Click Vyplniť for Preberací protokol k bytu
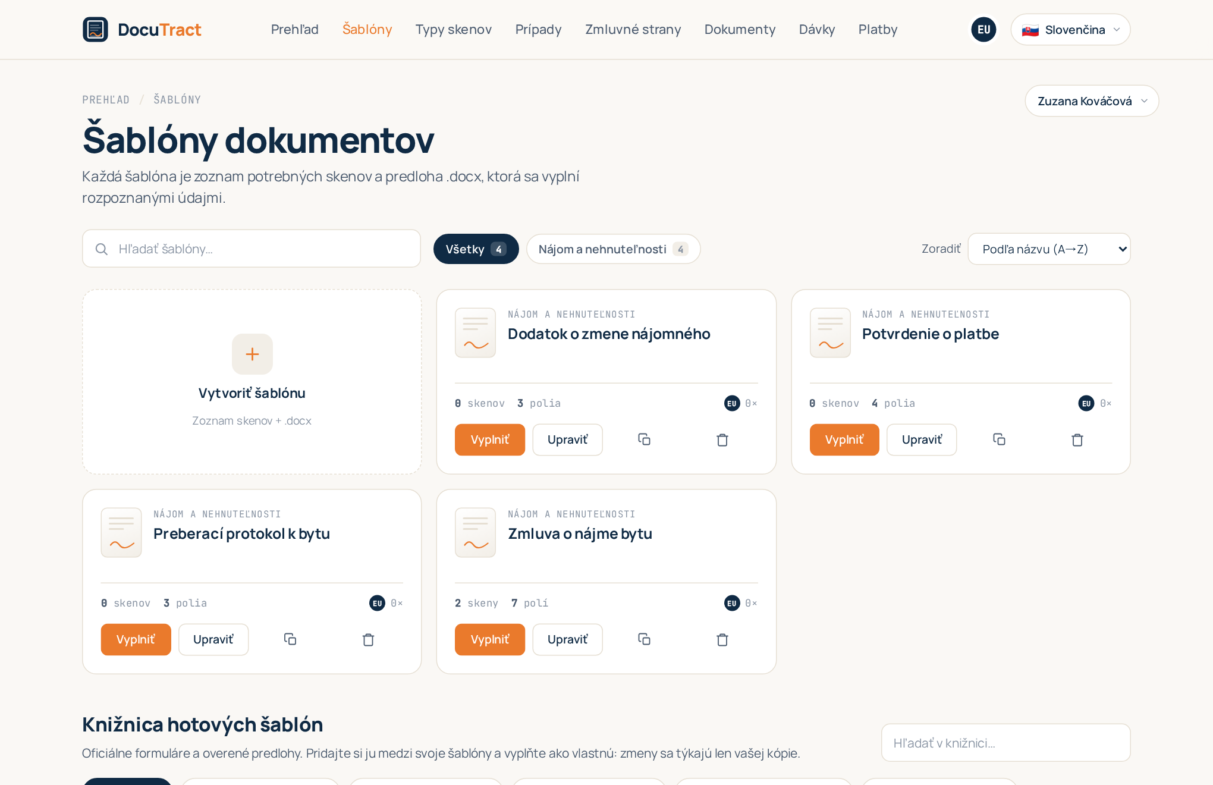 tap(136, 639)
